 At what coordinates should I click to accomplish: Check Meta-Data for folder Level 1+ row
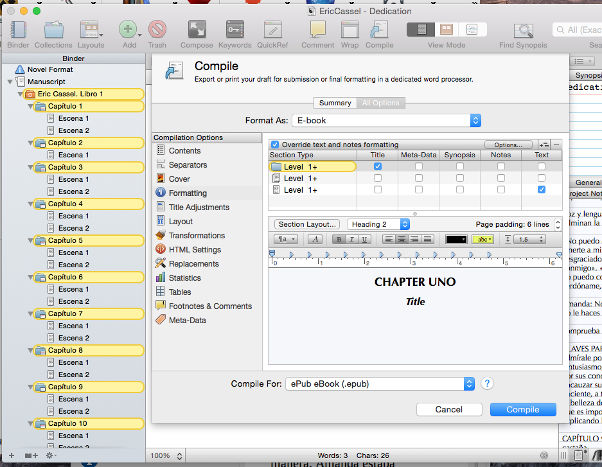point(419,166)
